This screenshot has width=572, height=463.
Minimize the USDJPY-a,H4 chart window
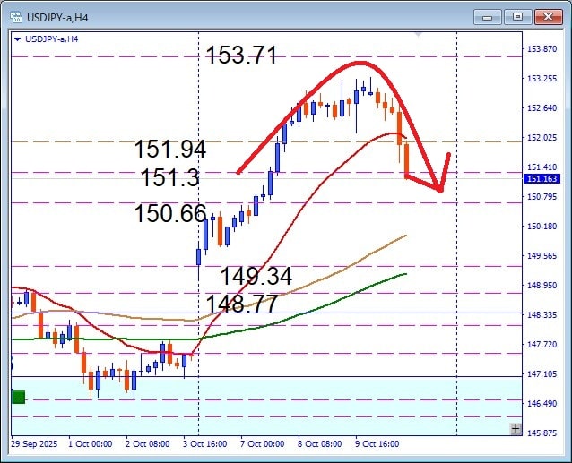[489, 16]
